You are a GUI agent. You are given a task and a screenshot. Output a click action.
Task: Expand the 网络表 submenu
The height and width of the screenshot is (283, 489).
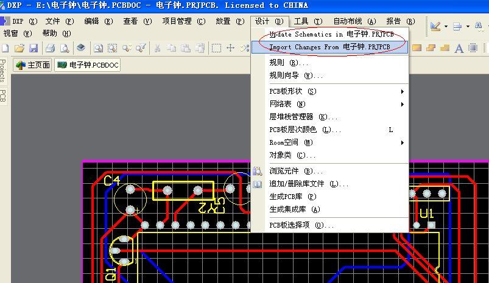coord(403,105)
